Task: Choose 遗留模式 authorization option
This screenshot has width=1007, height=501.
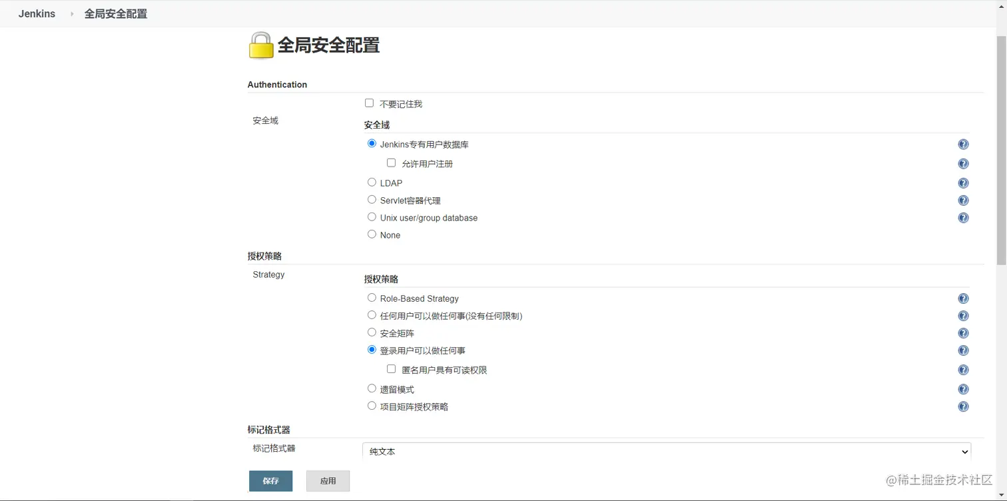Action: pos(372,388)
